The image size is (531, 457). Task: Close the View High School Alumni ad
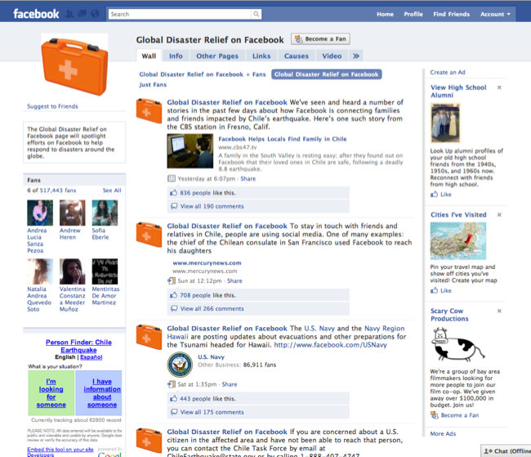point(499,87)
